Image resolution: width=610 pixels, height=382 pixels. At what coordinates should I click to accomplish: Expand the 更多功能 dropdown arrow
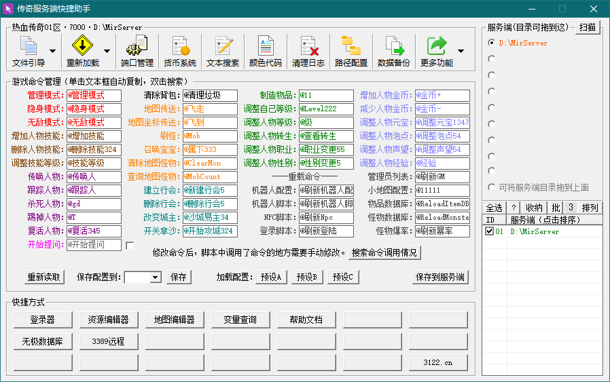coord(461,51)
